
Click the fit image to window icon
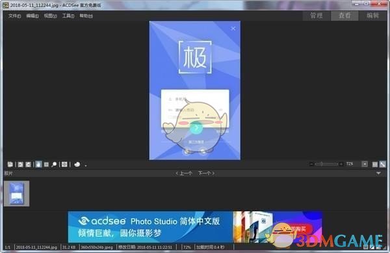coord(383,165)
